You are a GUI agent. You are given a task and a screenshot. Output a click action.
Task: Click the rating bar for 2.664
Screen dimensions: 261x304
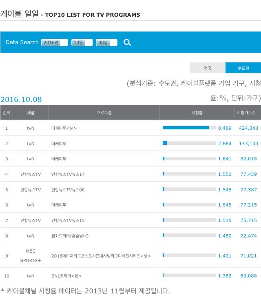tap(189, 143)
